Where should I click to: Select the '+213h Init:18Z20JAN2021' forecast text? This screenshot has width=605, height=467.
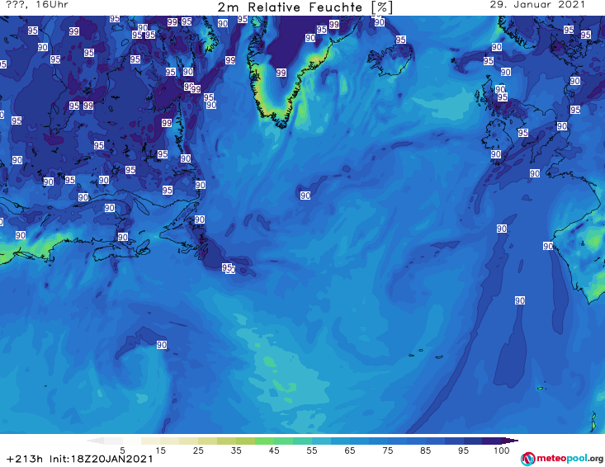[80, 460]
